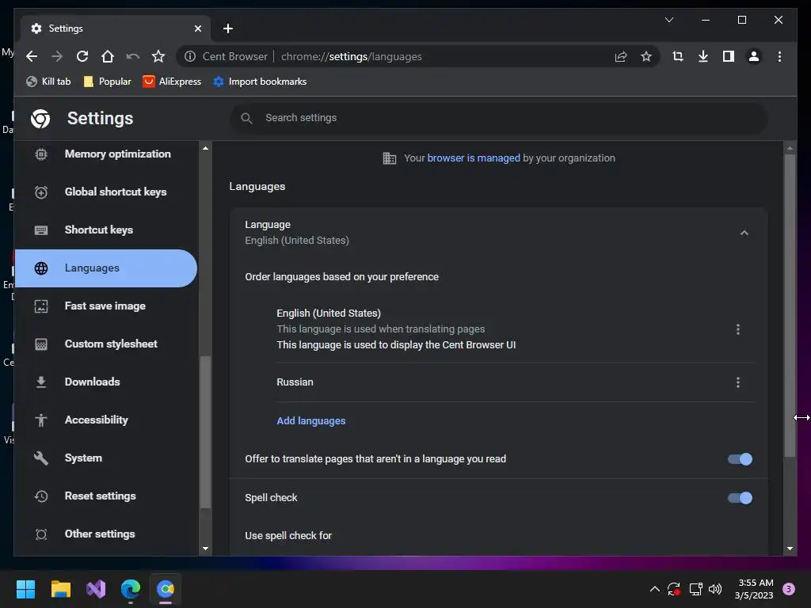Click sidebar scrollbar up arrow

coord(205,148)
